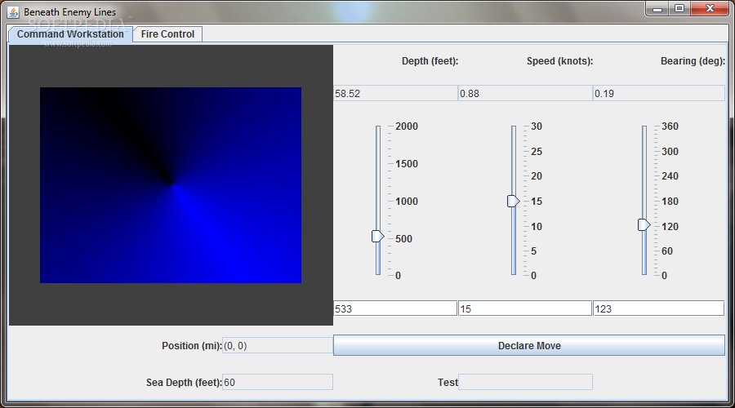Click the 30 label on speed scale
This screenshot has height=408, width=735.
pyautogui.click(x=537, y=126)
